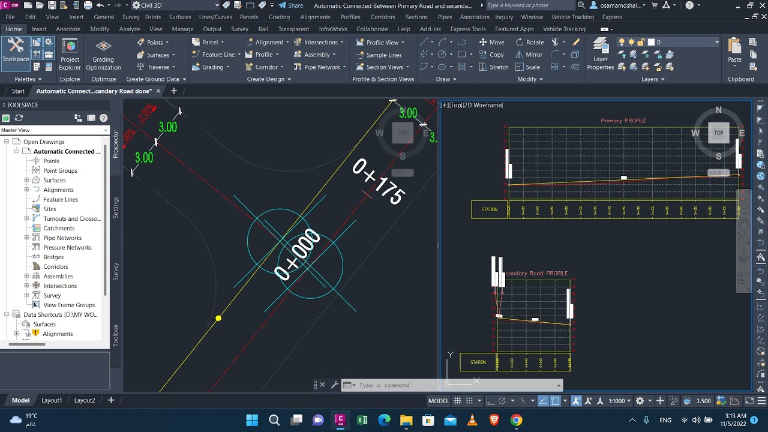This screenshot has width=768, height=432.
Task: Switch to the Start document tab
Action: (18, 91)
